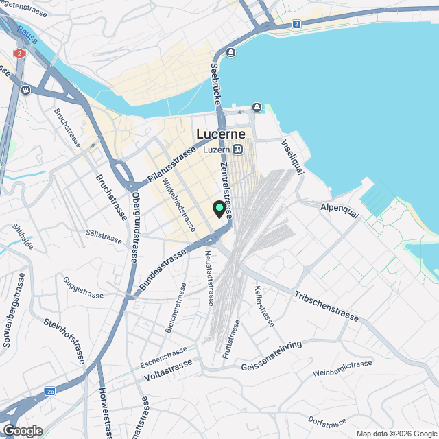Click the Zentralstrasse road label
Image resolution: width=439 pixels, height=439 pixels.
pos(226,191)
